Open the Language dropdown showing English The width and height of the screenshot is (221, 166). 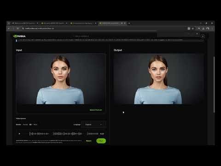click(x=93, y=125)
